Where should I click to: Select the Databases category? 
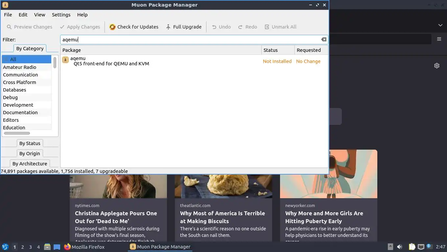pyautogui.click(x=27, y=90)
